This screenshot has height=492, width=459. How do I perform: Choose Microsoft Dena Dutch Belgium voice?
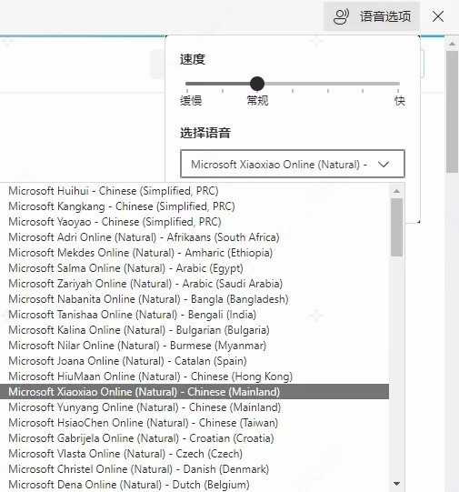(x=195, y=485)
